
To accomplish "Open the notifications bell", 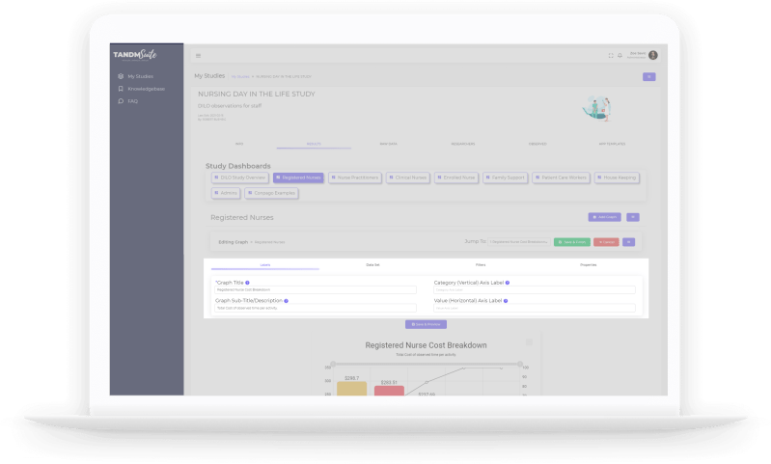I will (620, 56).
